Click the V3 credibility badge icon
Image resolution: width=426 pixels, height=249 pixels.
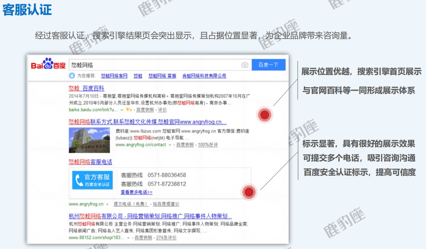[x=129, y=110]
